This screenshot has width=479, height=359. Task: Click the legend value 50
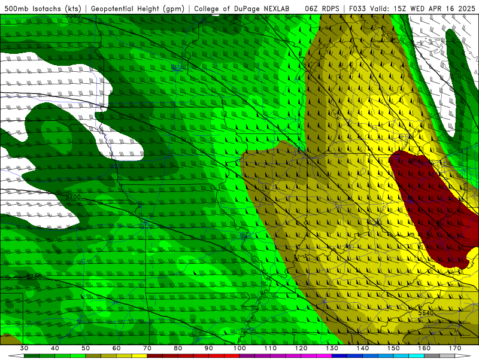point(86,348)
